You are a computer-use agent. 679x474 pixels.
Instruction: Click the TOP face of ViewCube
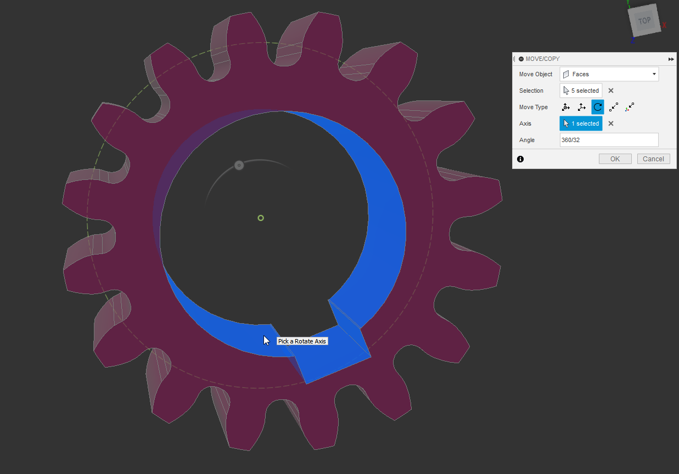point(644,21)
